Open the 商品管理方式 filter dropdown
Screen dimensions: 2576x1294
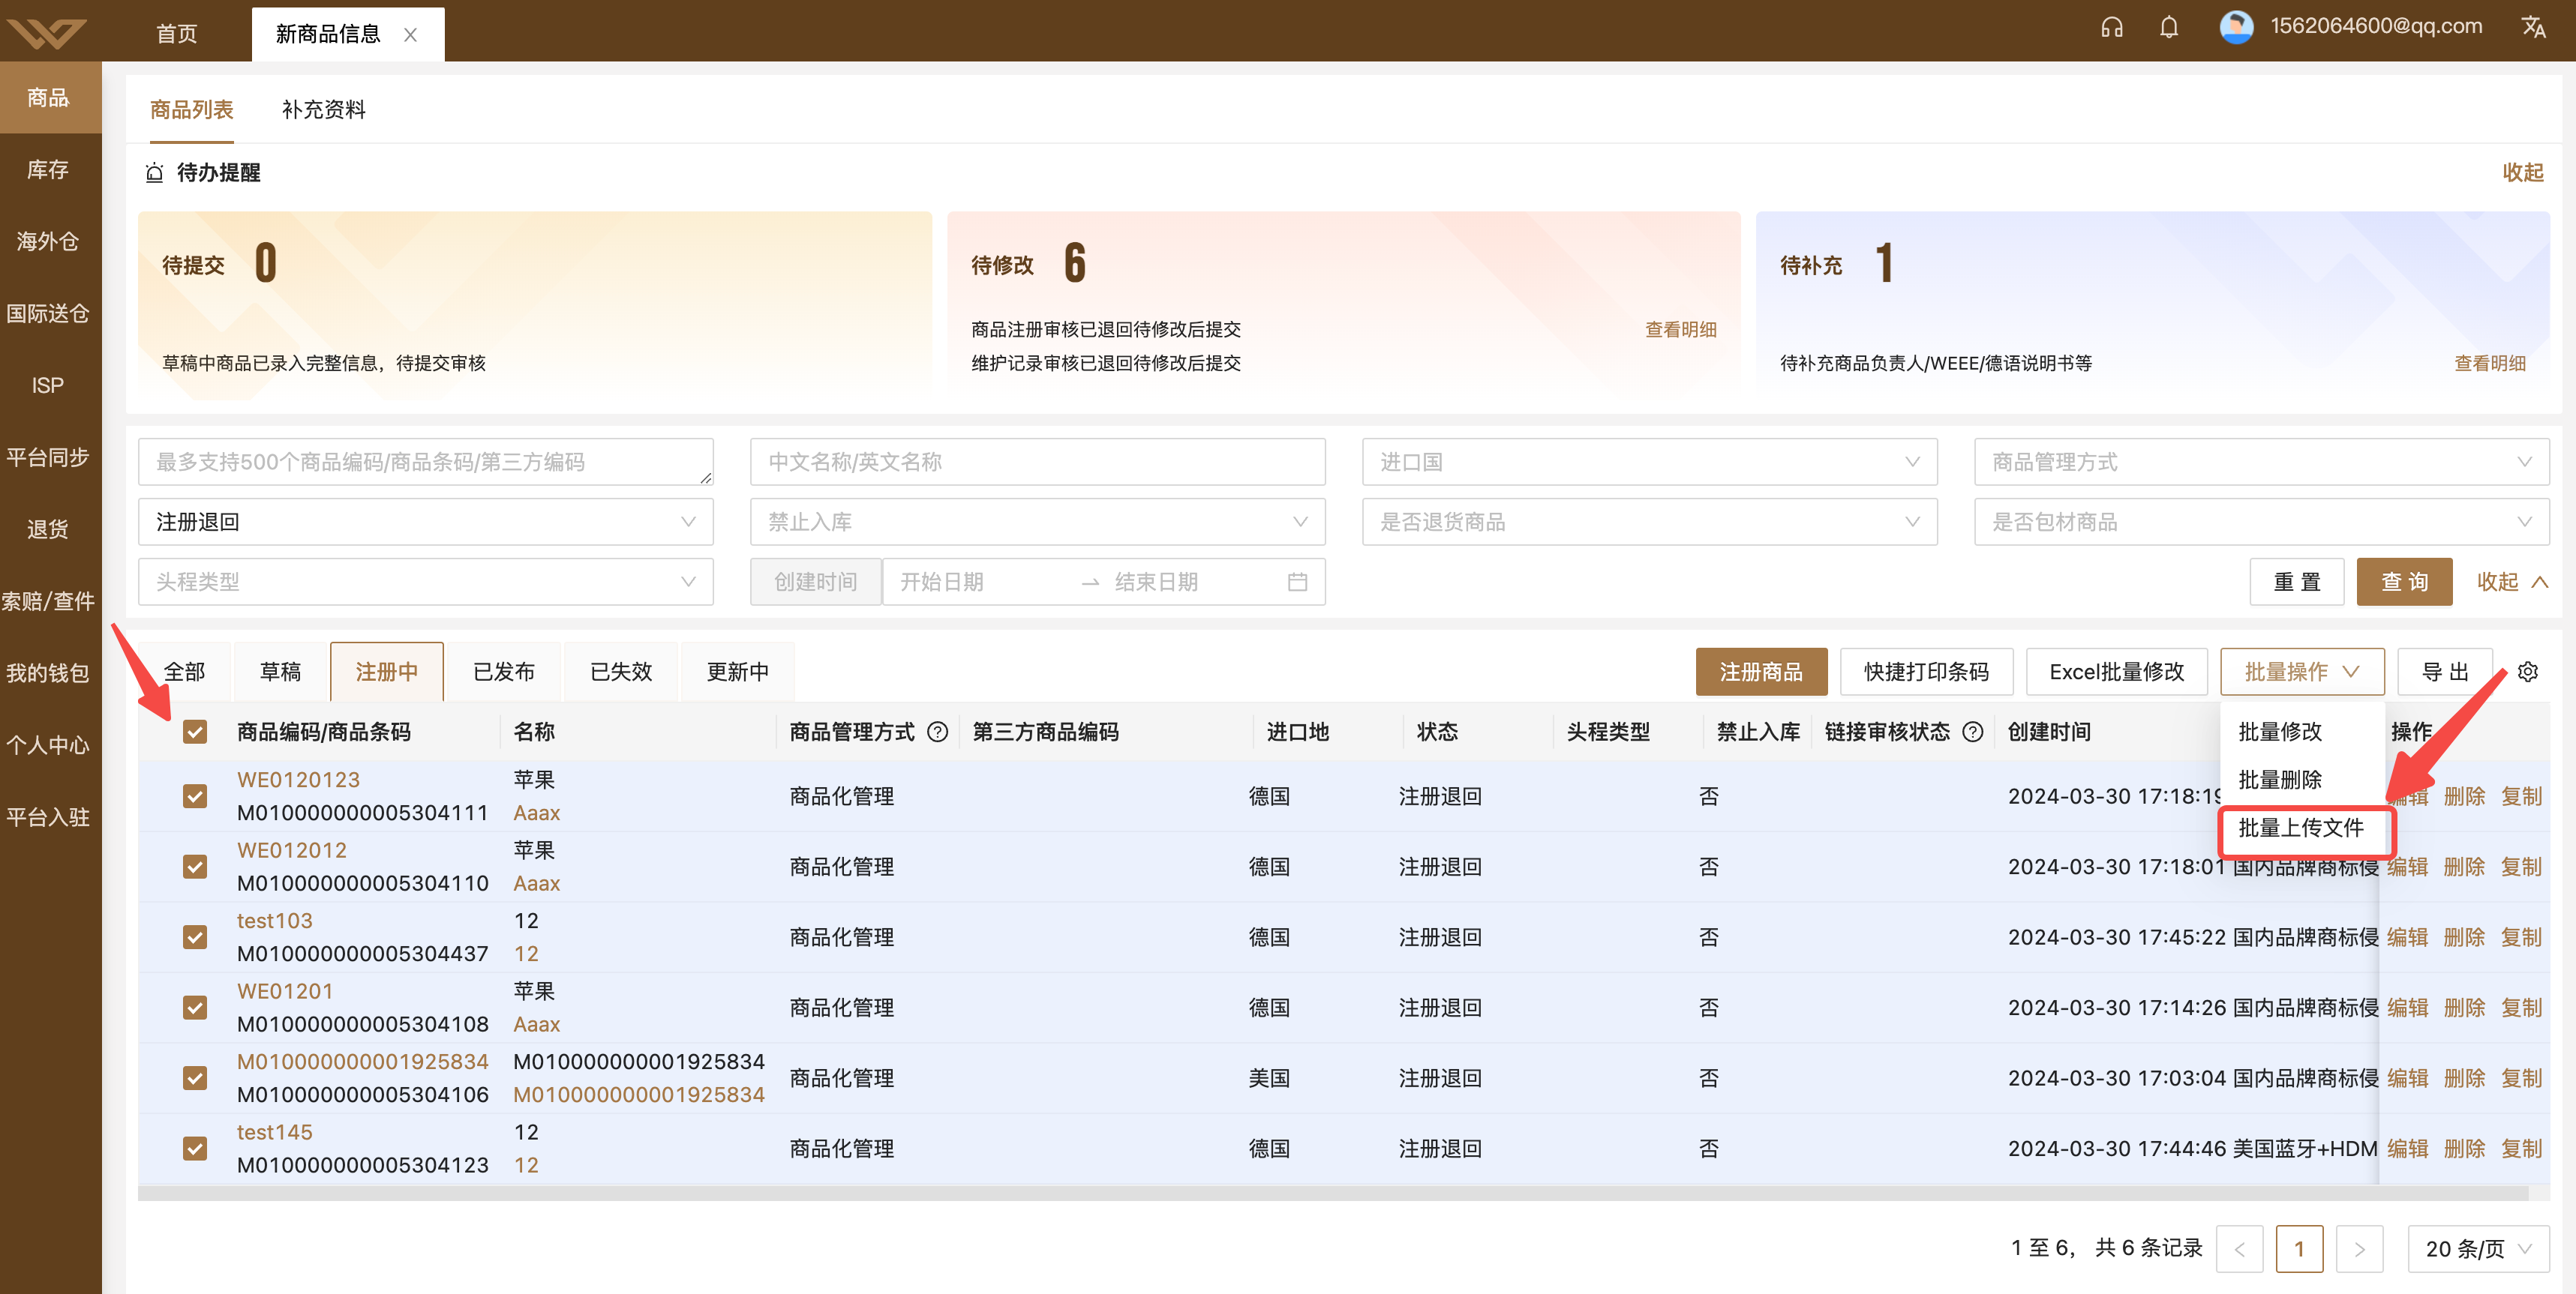pyautogui.click(x=2261, y=462)
